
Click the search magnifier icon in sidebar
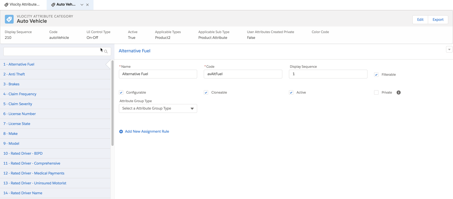[106, 51]
